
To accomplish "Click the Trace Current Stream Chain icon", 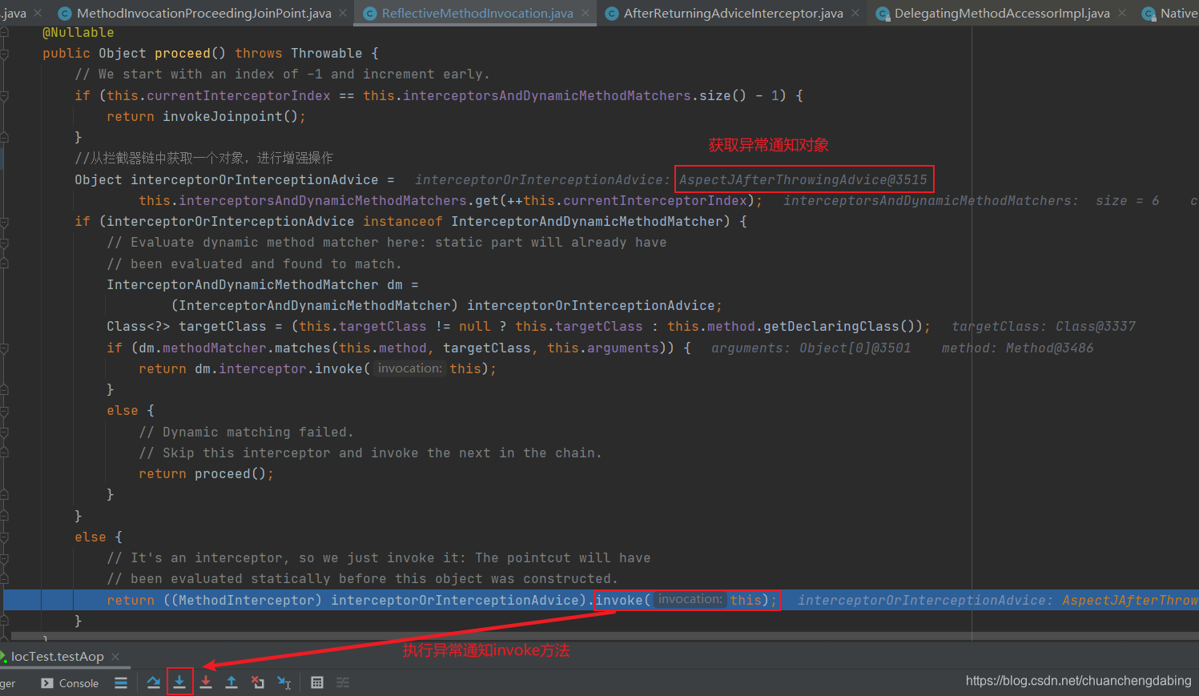I will [343, 682].
